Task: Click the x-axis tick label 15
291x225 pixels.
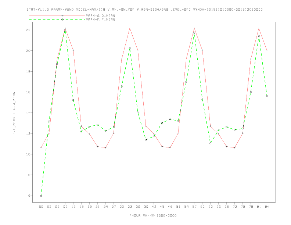Action: point(81,207)
